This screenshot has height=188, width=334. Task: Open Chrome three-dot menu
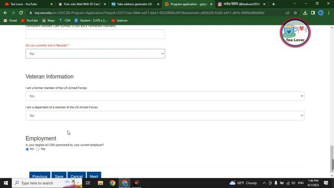tap(329, 13)
